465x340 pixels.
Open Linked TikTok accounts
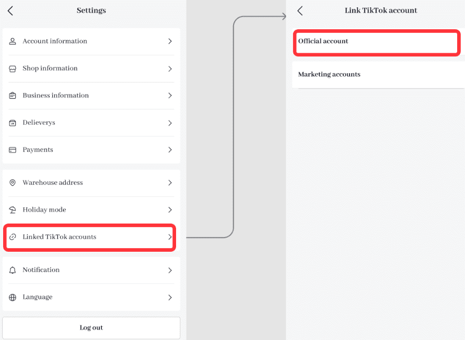click(89, 237)
